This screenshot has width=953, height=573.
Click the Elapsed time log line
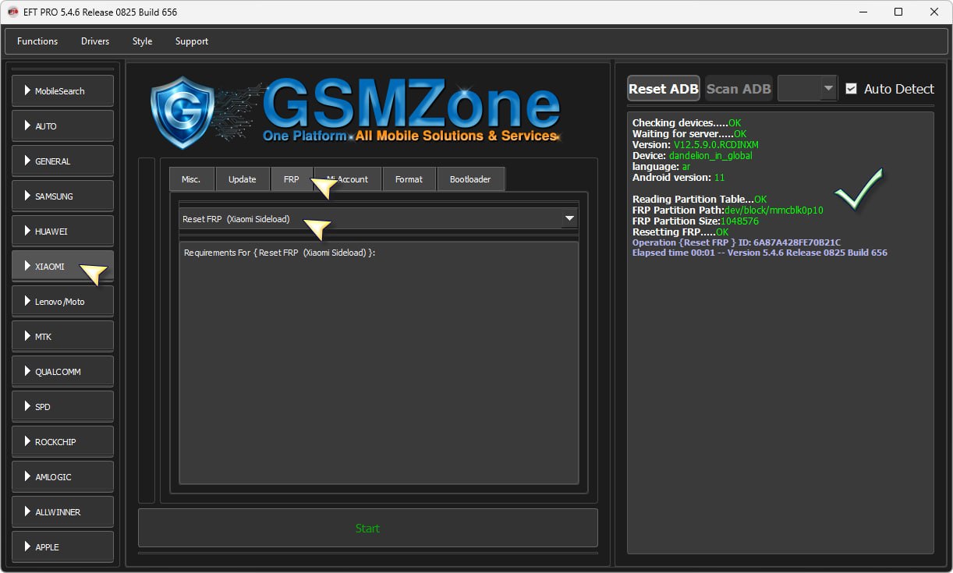(760, 253)
